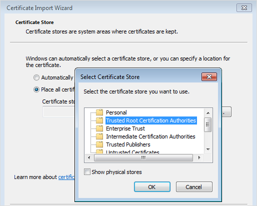Image resolution: width=257 pixels, height=206 pixels.
Task: Click the horizontal scroll right arrow
Action: pyautogui.click(x=199, y=157)
